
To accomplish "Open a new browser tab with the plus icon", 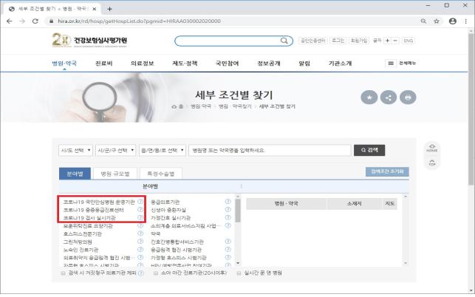I will point(109,9).
